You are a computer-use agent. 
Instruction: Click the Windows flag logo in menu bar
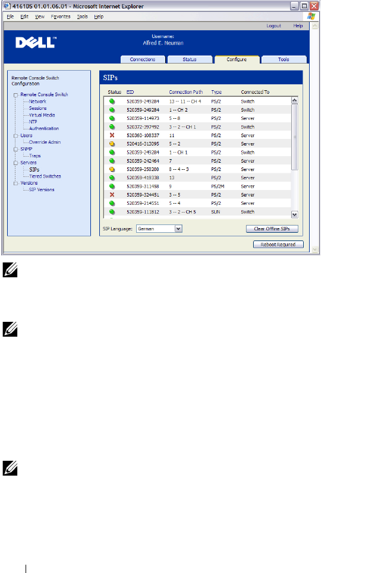(x=311, y=16)
